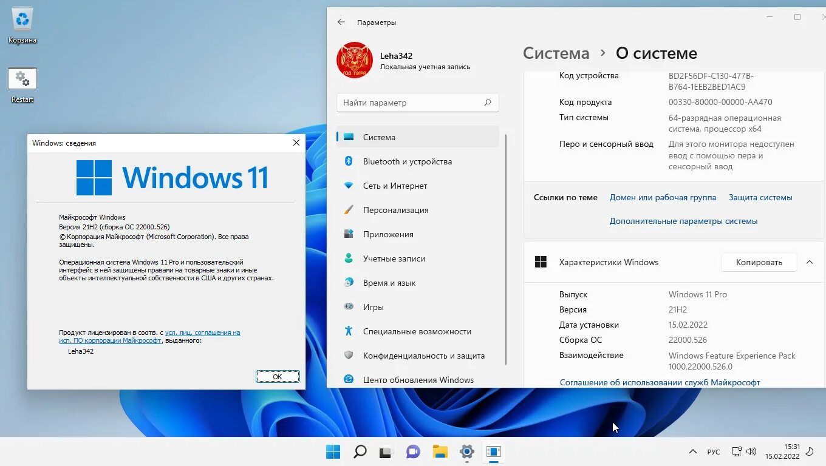Close the Windows: сведения dialog
The height and width of the screenshot is (466, 826).
coord(296,143)
